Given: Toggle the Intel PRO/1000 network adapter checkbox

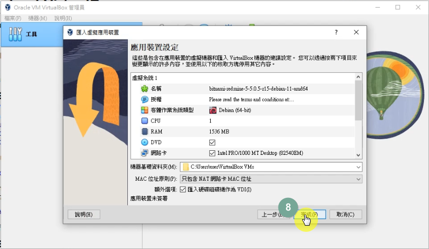Looking at the screenshot, I should (212, 153).
